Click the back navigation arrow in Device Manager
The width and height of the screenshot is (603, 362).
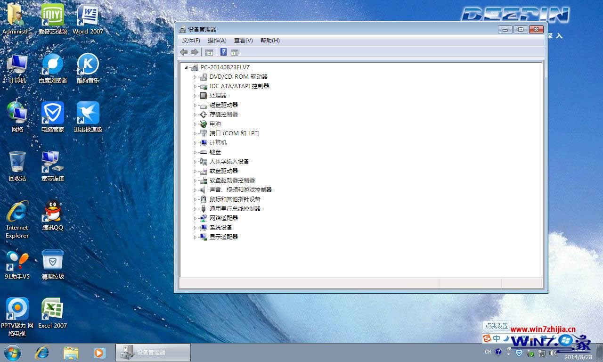coord(184,52)
